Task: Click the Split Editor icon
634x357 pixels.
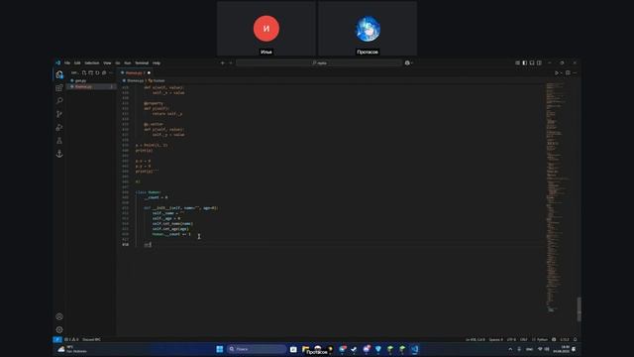Action: tap(568, 72)
